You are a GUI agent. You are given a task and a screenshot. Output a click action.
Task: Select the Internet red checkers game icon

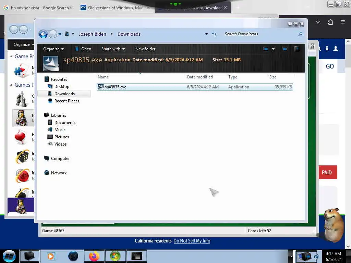[22, 175]
